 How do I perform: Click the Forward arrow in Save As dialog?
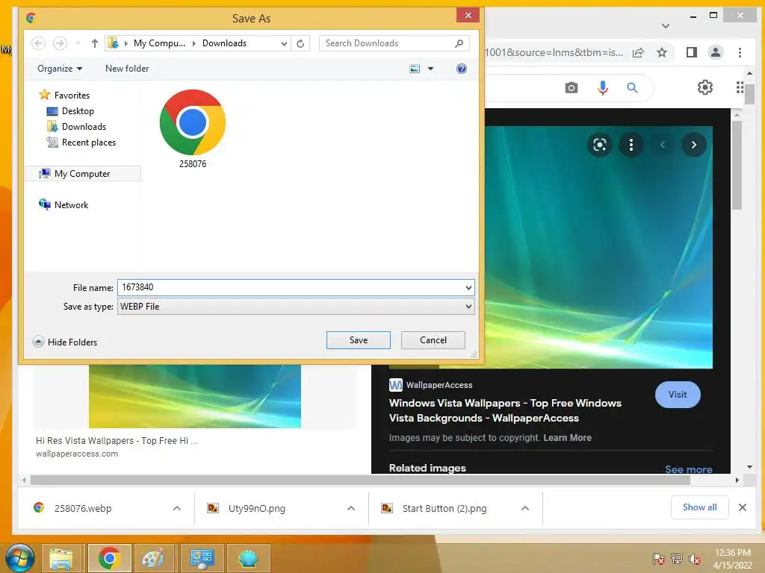(x=60, y=43)
